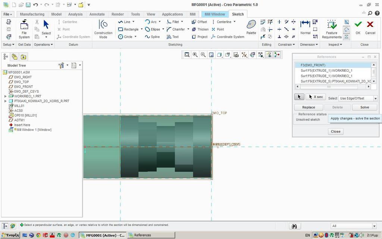Open the Mill Window tab
This screenshot has height=239, width=382.
pyautogui.click(x=215, y=14)
